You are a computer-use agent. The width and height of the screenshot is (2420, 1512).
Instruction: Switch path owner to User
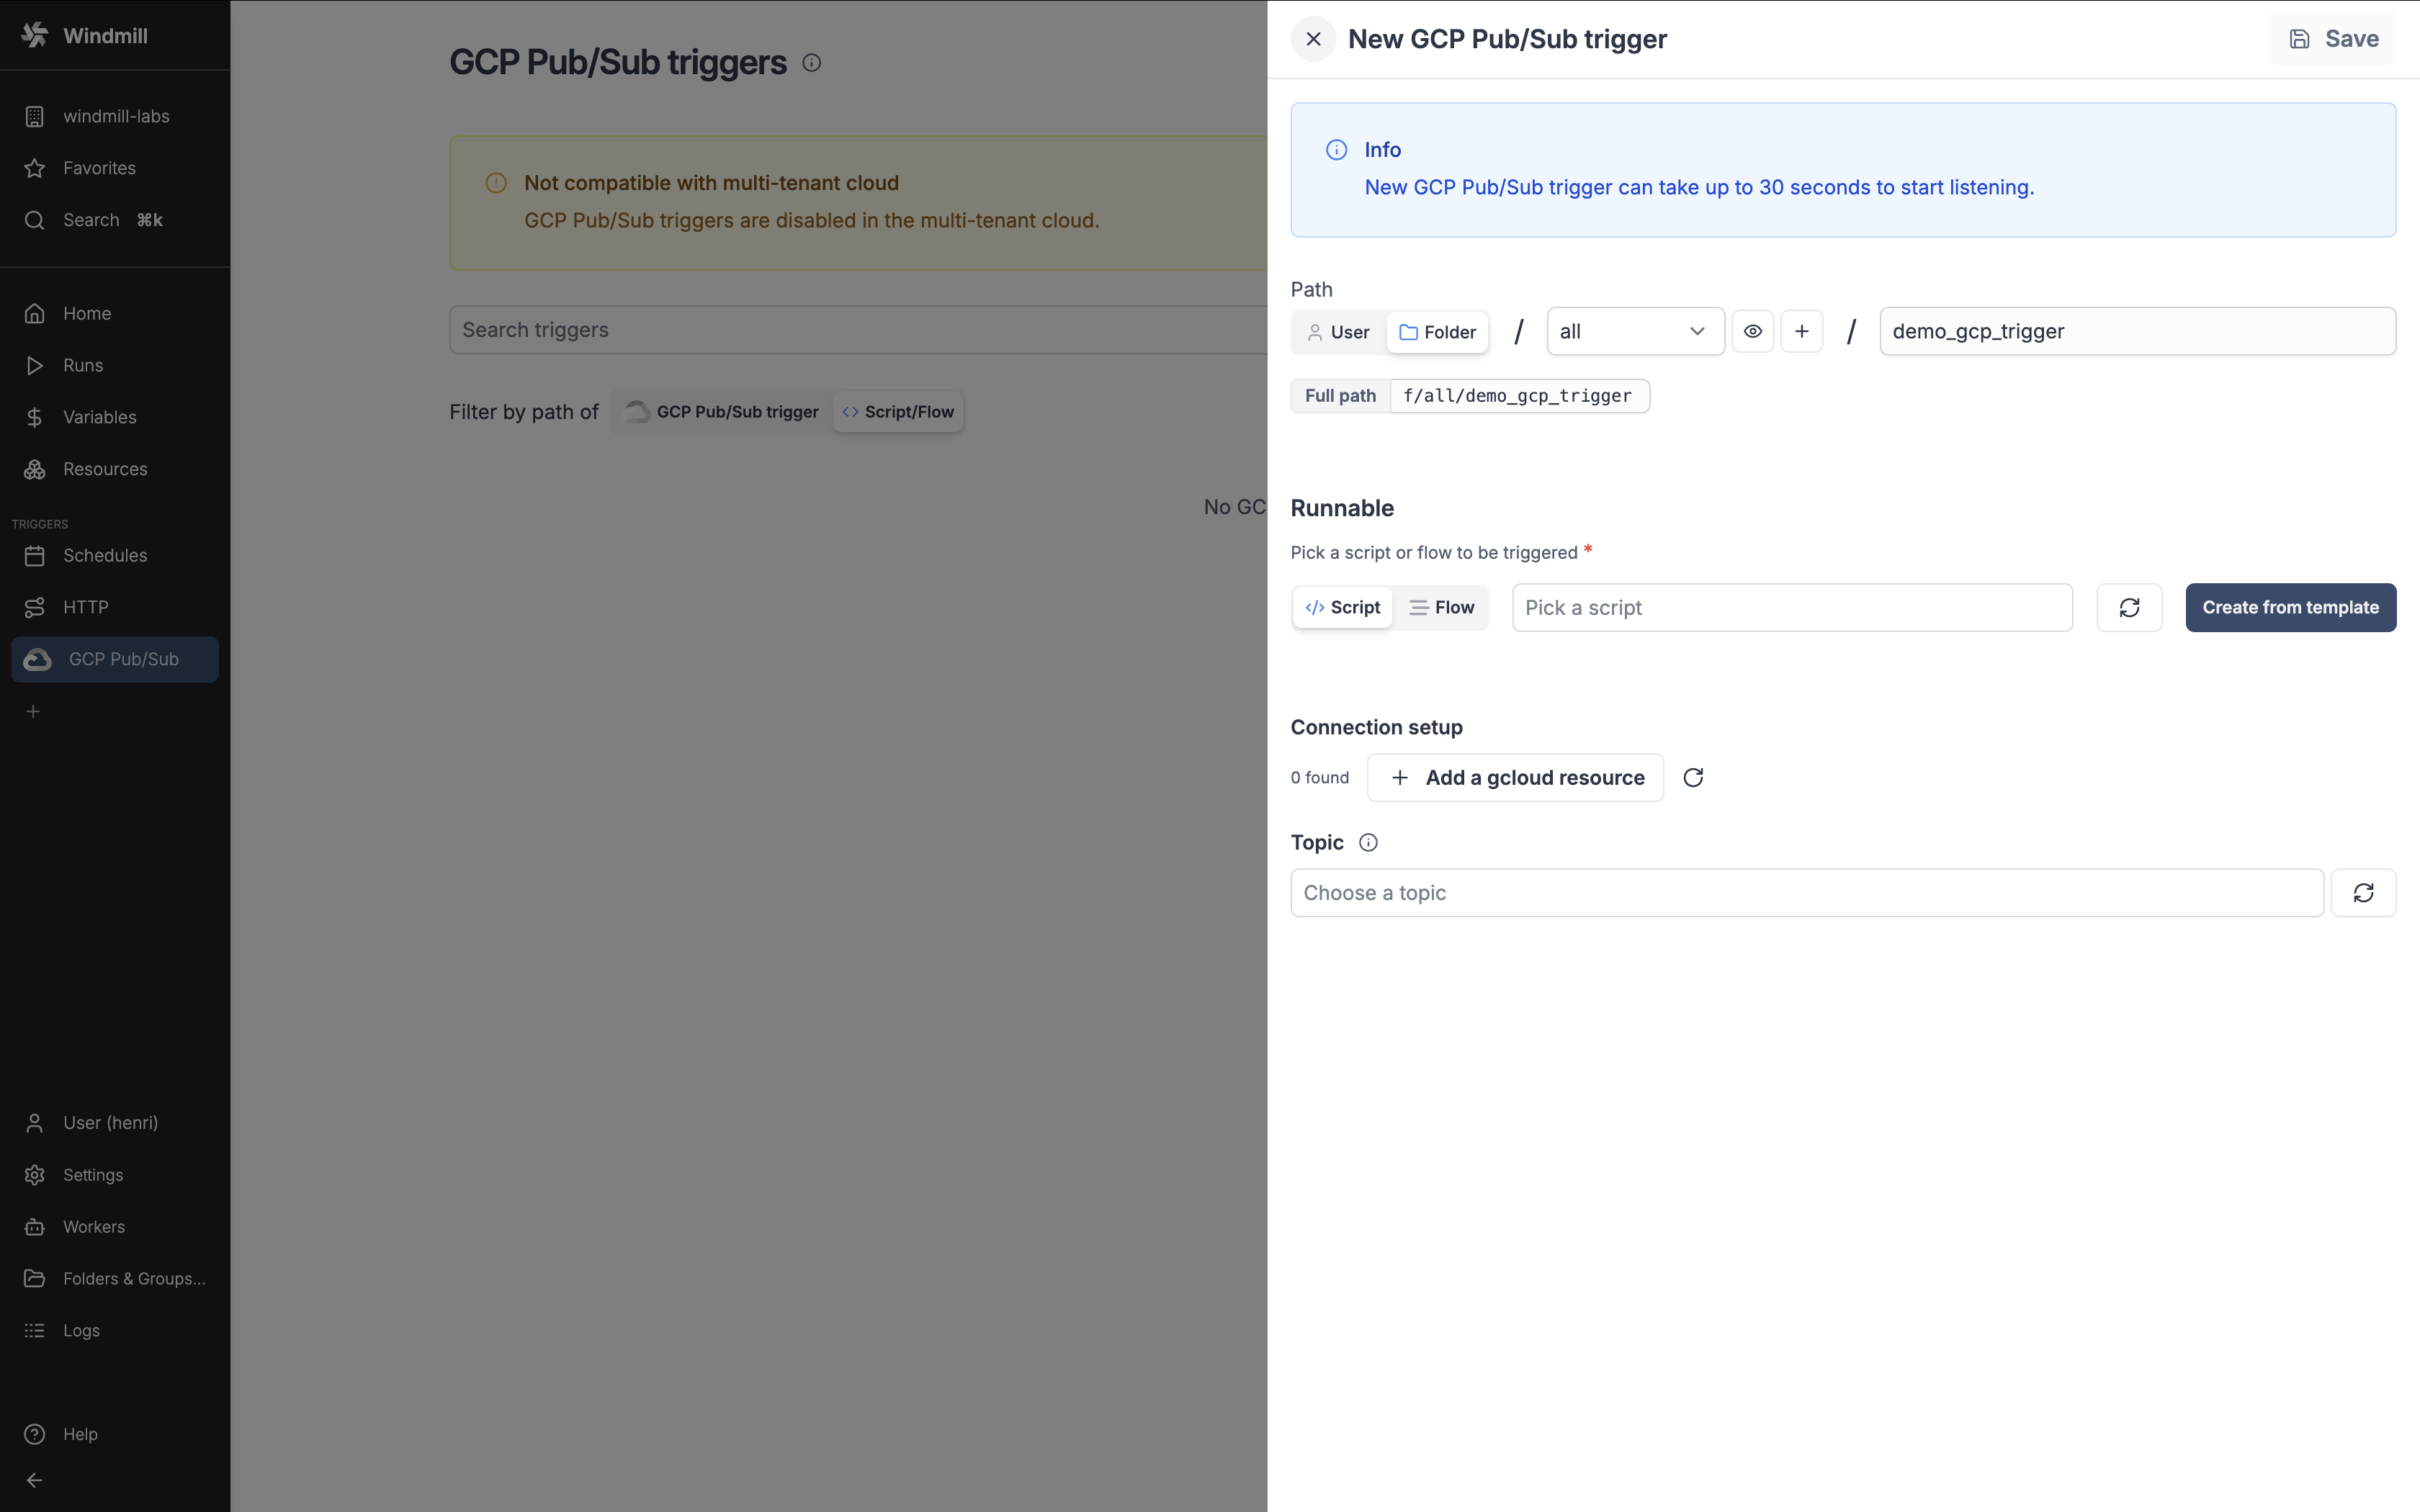(1338, 332)
